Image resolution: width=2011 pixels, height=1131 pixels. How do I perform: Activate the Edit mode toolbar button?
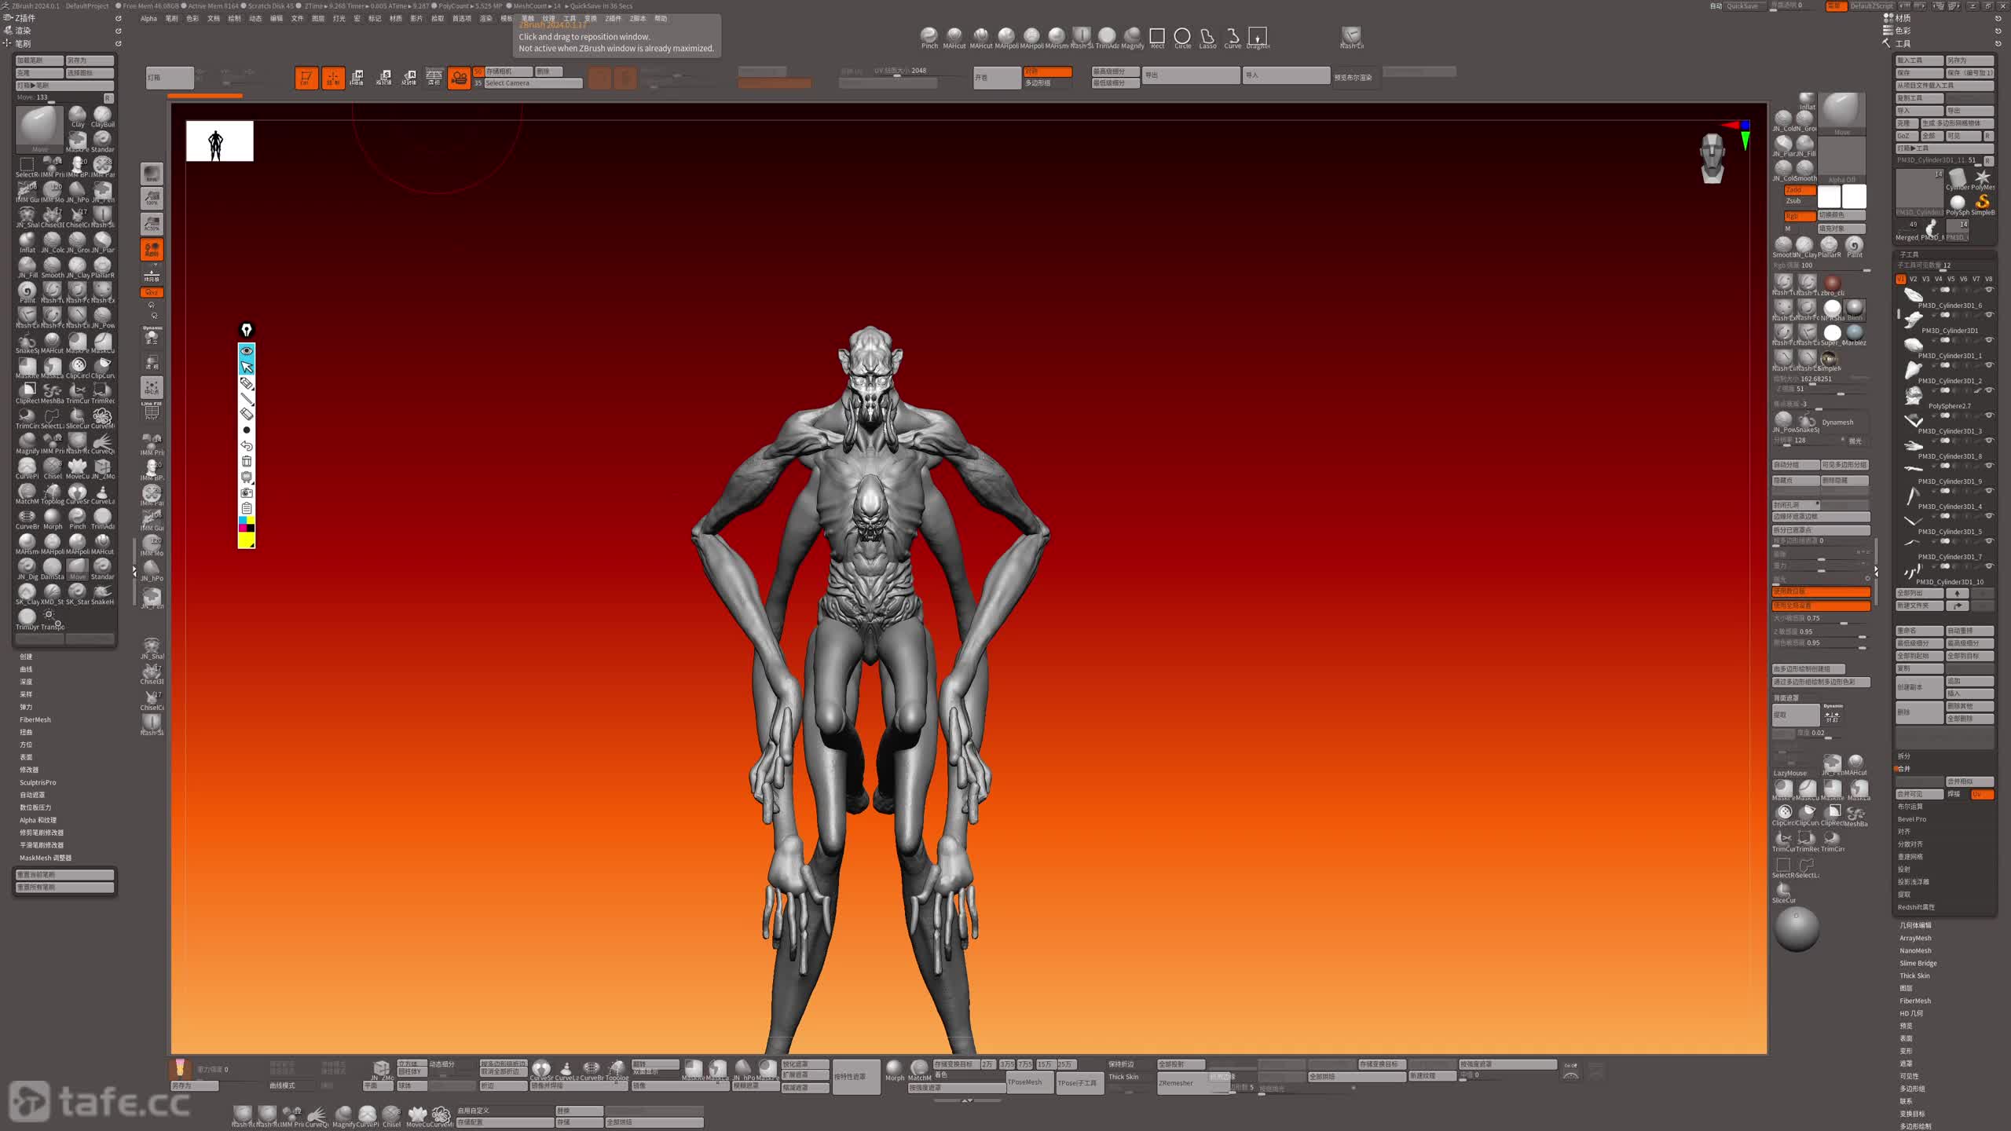(306, 78)
